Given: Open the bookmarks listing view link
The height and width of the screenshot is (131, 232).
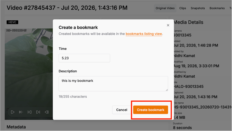Looking at the screenshot, I should point(144,34).
